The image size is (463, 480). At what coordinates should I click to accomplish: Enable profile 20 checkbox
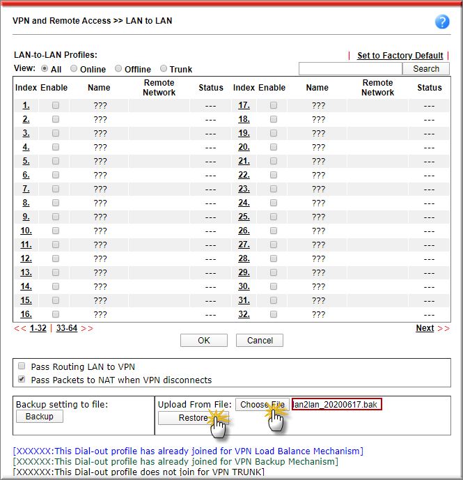[274, 147]
